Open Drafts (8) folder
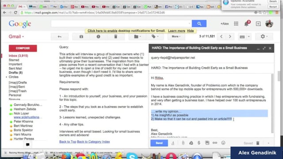The width and height of the screenshot is (283, 159). [16, 72]
